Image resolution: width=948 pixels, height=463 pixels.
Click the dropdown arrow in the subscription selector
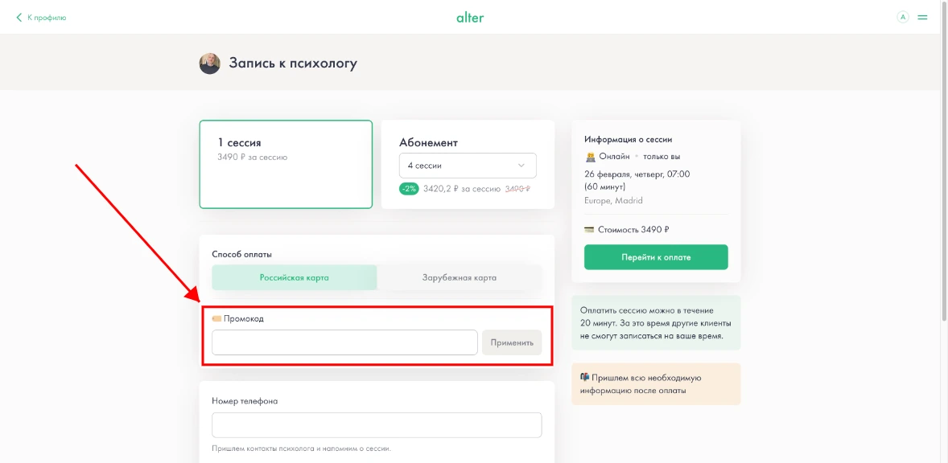(521, 166)
